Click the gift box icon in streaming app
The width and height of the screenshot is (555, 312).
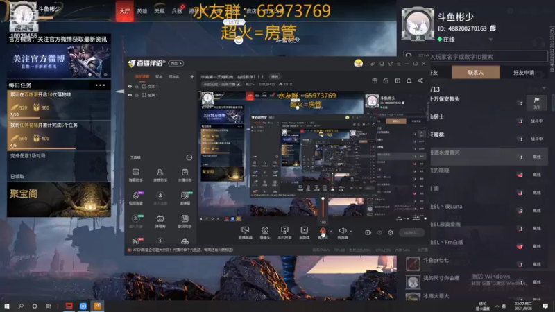[375, 80]
